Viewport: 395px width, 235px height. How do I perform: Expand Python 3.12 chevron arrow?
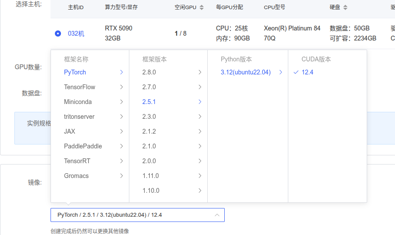[280, 72]
